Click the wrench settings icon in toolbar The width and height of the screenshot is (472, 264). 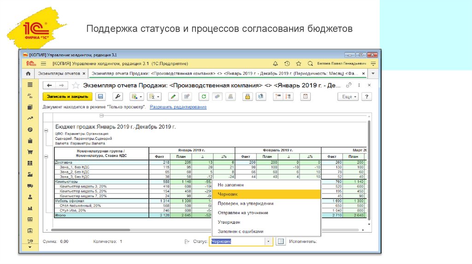click(x=117, y=97)
